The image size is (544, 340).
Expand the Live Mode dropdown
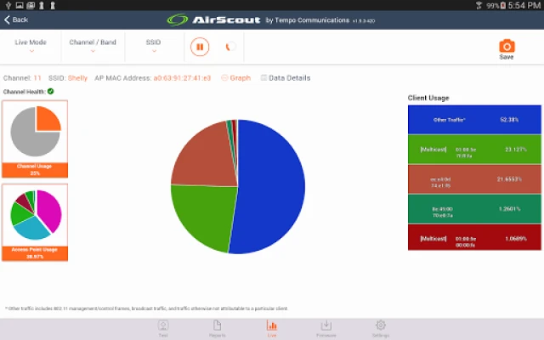[31, 46]
